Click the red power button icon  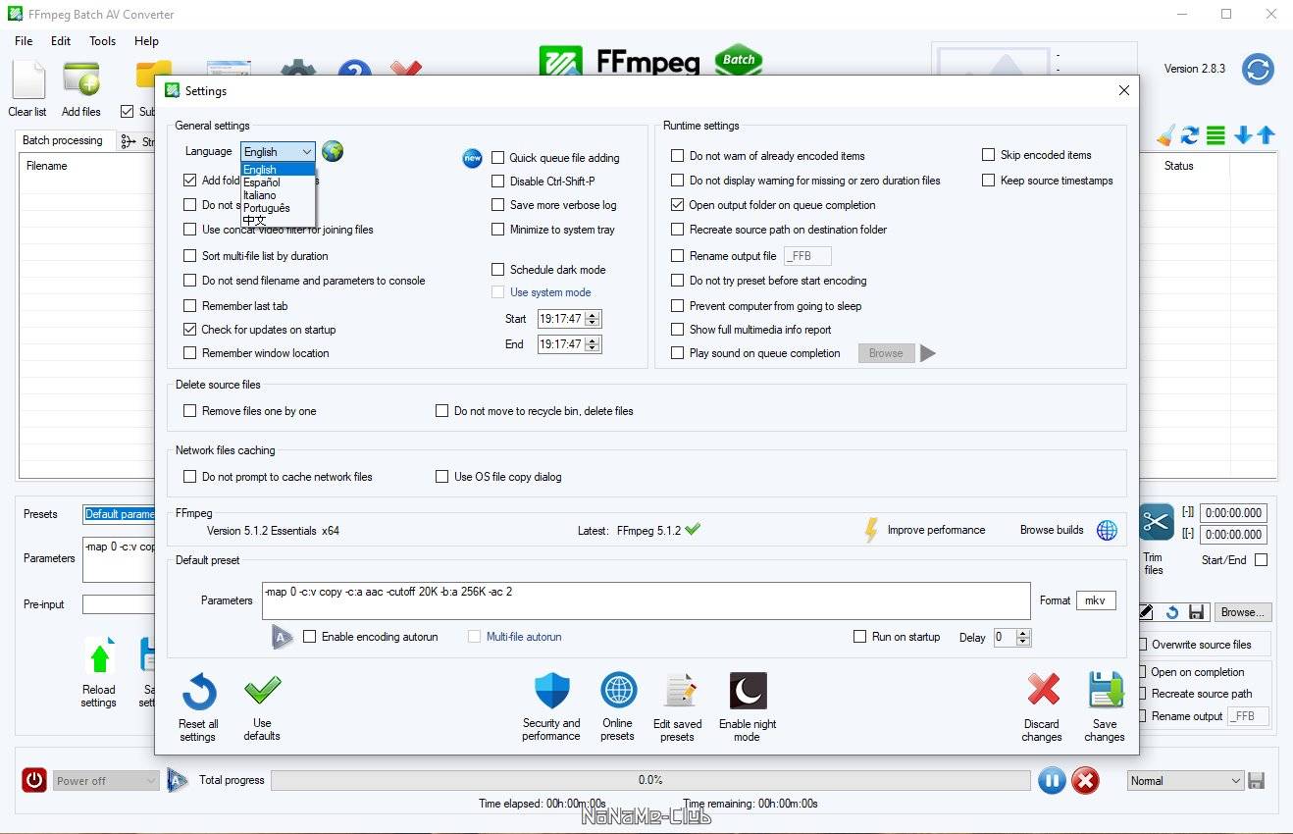34,781
